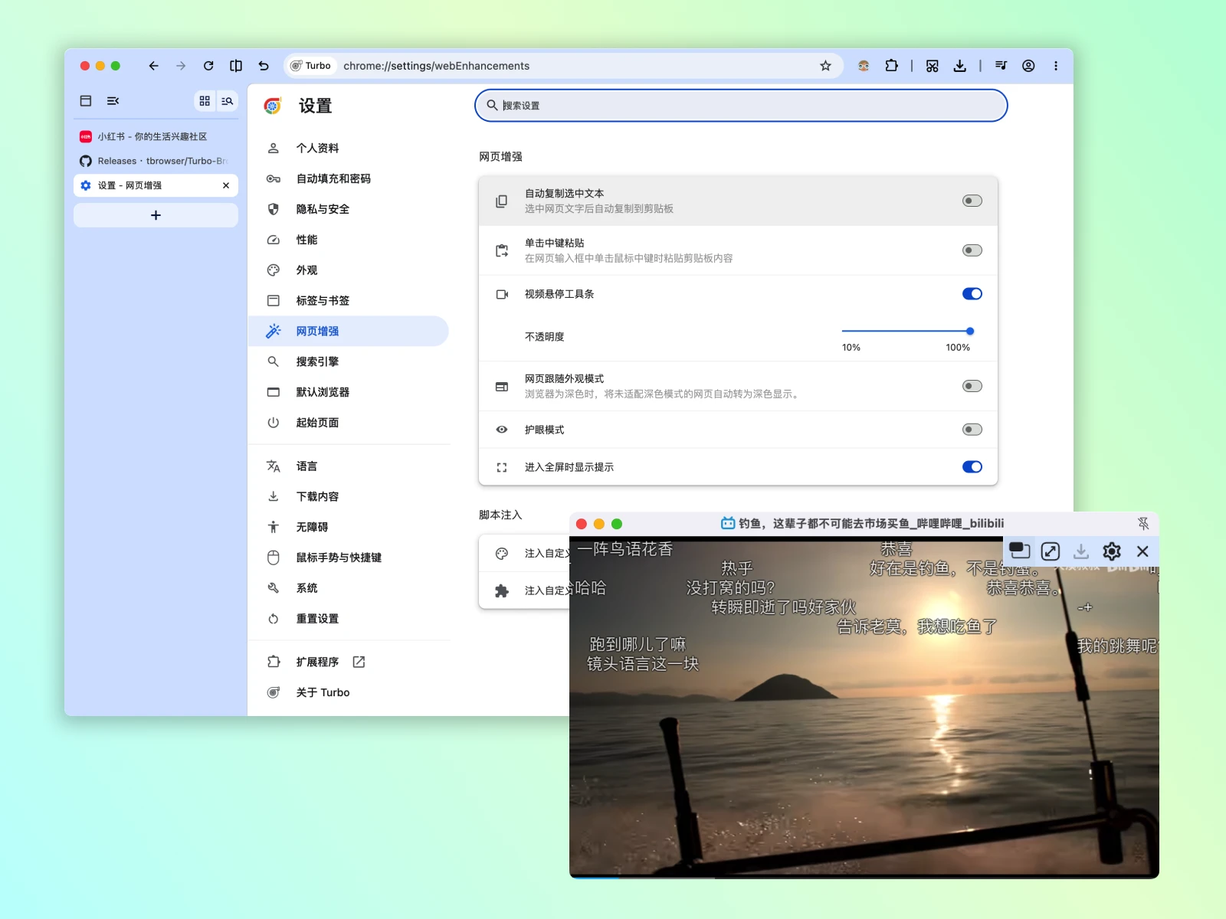Open 关于 Turbo page
Image resolution: width=1226 pixels, height=919 pixels.
(349, 692)
